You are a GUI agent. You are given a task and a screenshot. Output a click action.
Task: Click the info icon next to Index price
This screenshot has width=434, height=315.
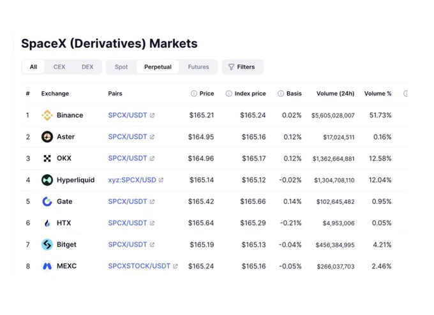(x=228, y=94)
